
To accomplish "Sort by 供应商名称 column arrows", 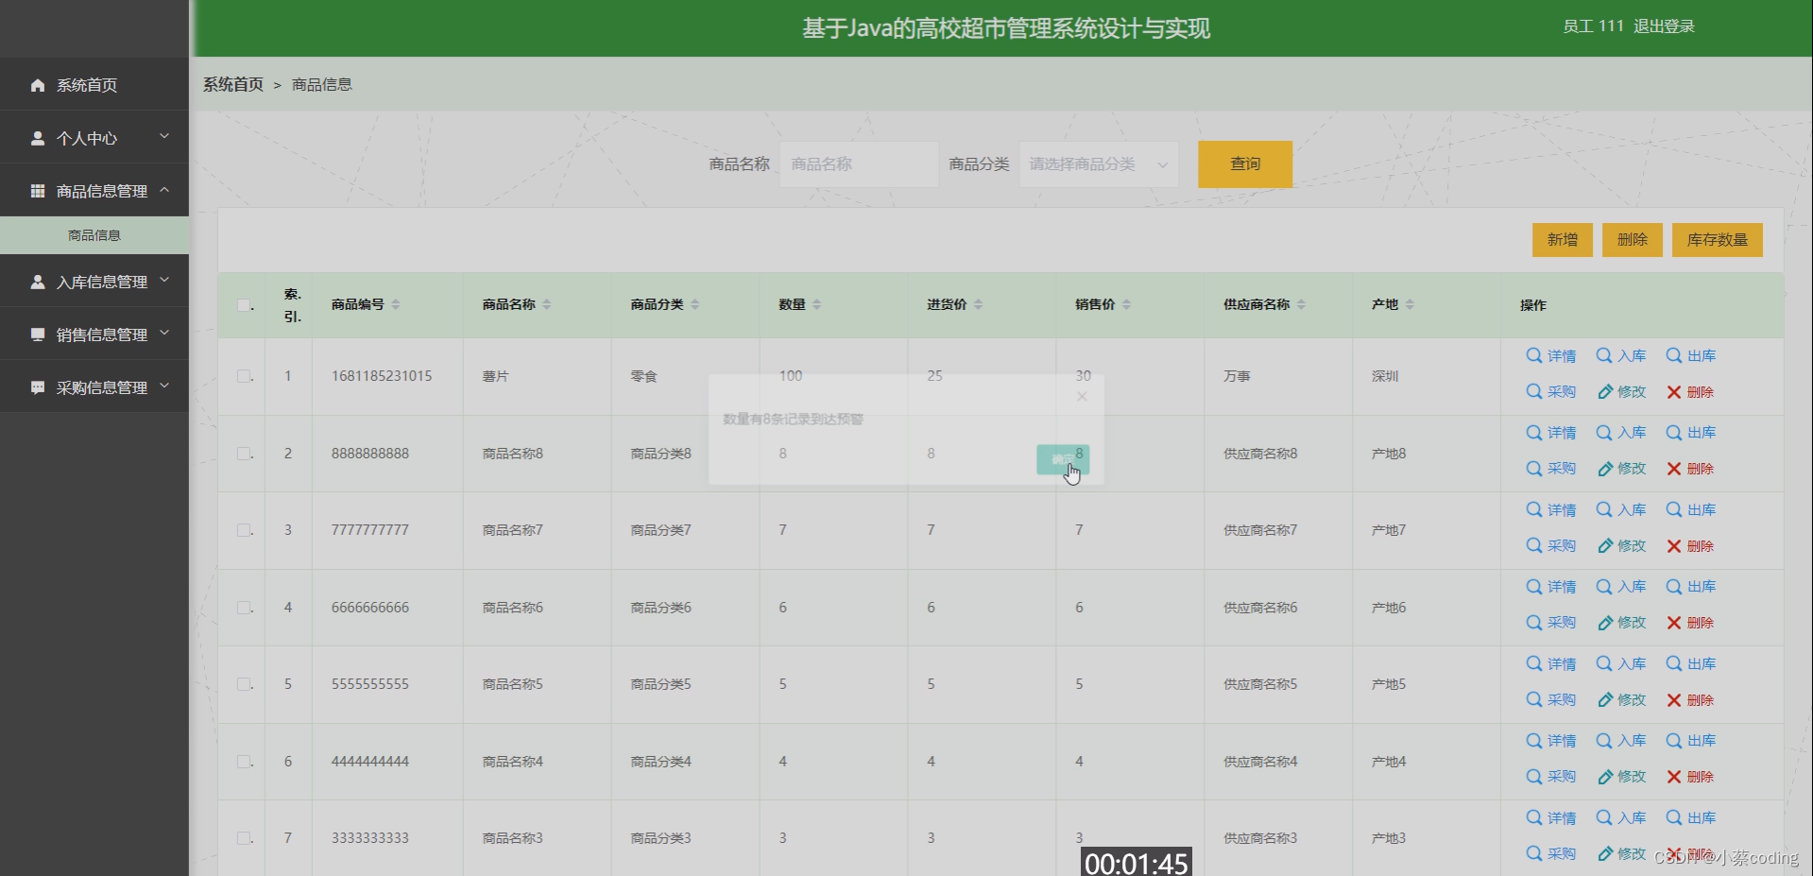I will click(1302, 304).
